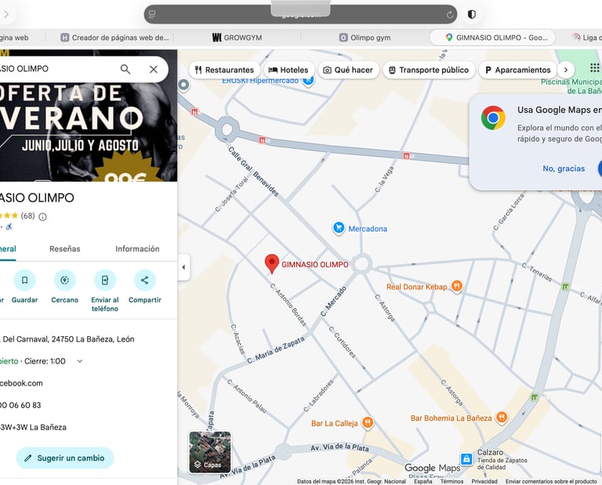
Task: Open the Creador de páginas web tab
Action: coord(114,38)
